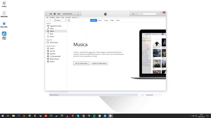
Task: Switch to the Store tab
Action: tap(118, 20)
